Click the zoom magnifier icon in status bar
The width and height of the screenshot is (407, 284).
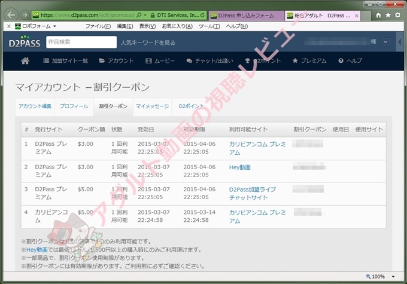pyautogui.click(x=368, y=276)
